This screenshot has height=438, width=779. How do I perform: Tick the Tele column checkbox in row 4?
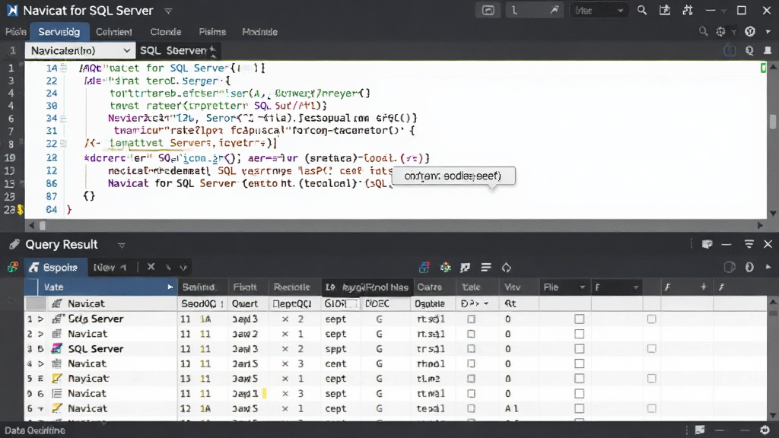click(x=471, y=363)
